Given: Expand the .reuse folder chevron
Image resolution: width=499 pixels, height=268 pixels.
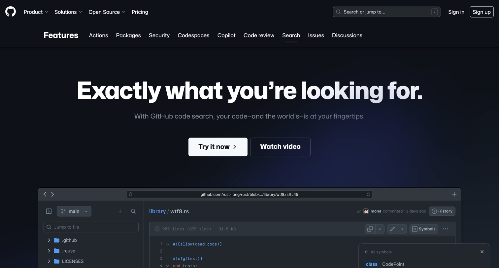Looking at the screenshot, I should point(49,251).
